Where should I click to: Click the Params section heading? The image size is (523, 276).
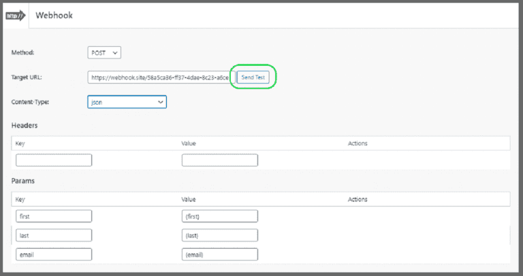click(x=23, y=182)
